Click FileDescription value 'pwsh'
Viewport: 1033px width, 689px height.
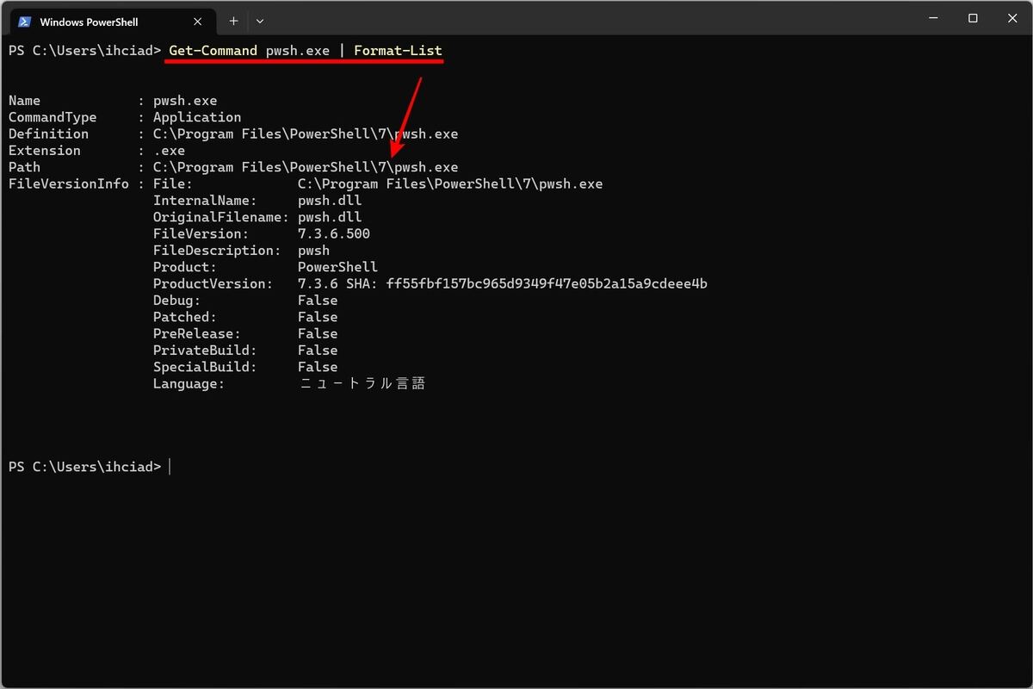click(x=313, y=251)
